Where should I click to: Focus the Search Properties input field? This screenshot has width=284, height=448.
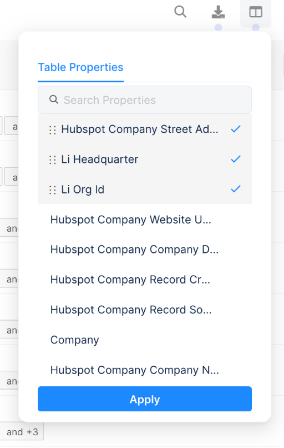(145, 99)
